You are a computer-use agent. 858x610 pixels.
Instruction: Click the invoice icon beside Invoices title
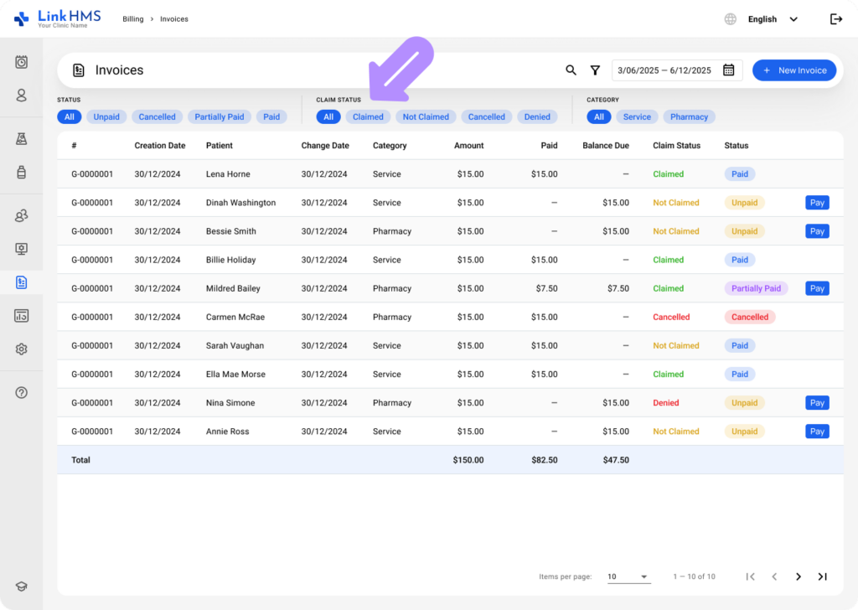[78, 70]
